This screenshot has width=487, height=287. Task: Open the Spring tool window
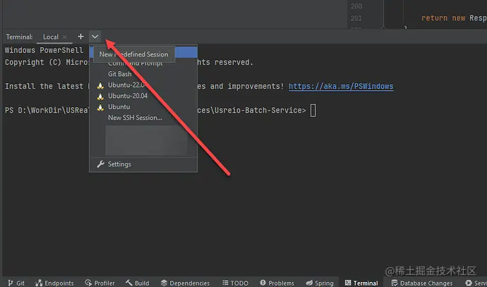pyautogui.click(x=320, y=283)
